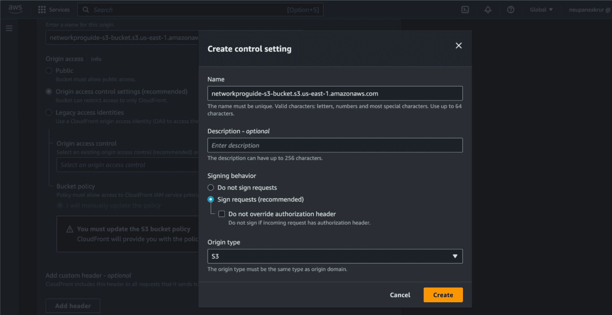Click the AWS logo home icon
The height and width of the screenshot is (315, 612).
coord(15,10)
